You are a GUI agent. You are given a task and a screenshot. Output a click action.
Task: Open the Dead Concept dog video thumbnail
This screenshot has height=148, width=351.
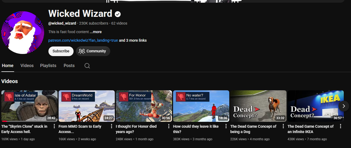[258, 106]
